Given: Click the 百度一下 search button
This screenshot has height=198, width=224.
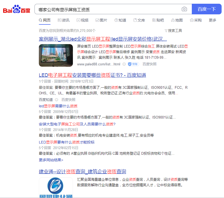Looking at the screenshot, I should pyautogui.click(x=206, y=9).
